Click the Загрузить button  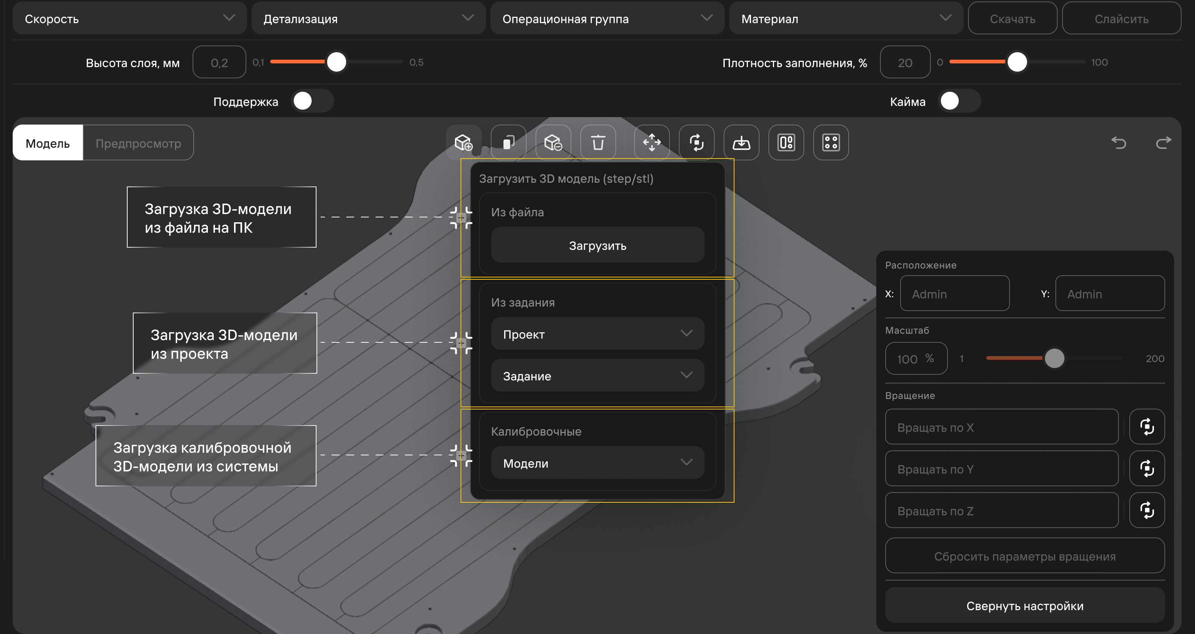tap(597, 245)
